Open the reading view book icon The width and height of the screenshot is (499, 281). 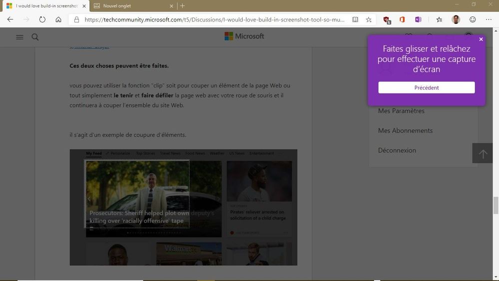pos(355,19)
